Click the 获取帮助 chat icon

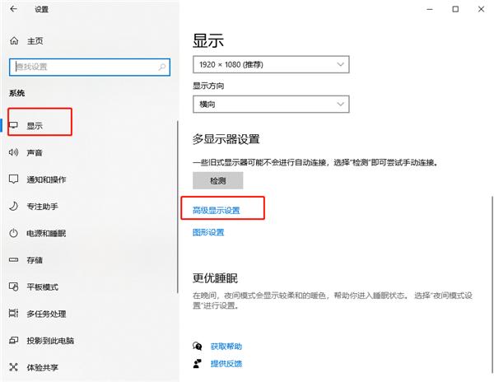coord(198,346)
